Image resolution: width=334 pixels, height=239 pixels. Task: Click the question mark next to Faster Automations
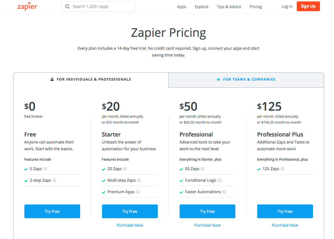click(x=224, y=192)
